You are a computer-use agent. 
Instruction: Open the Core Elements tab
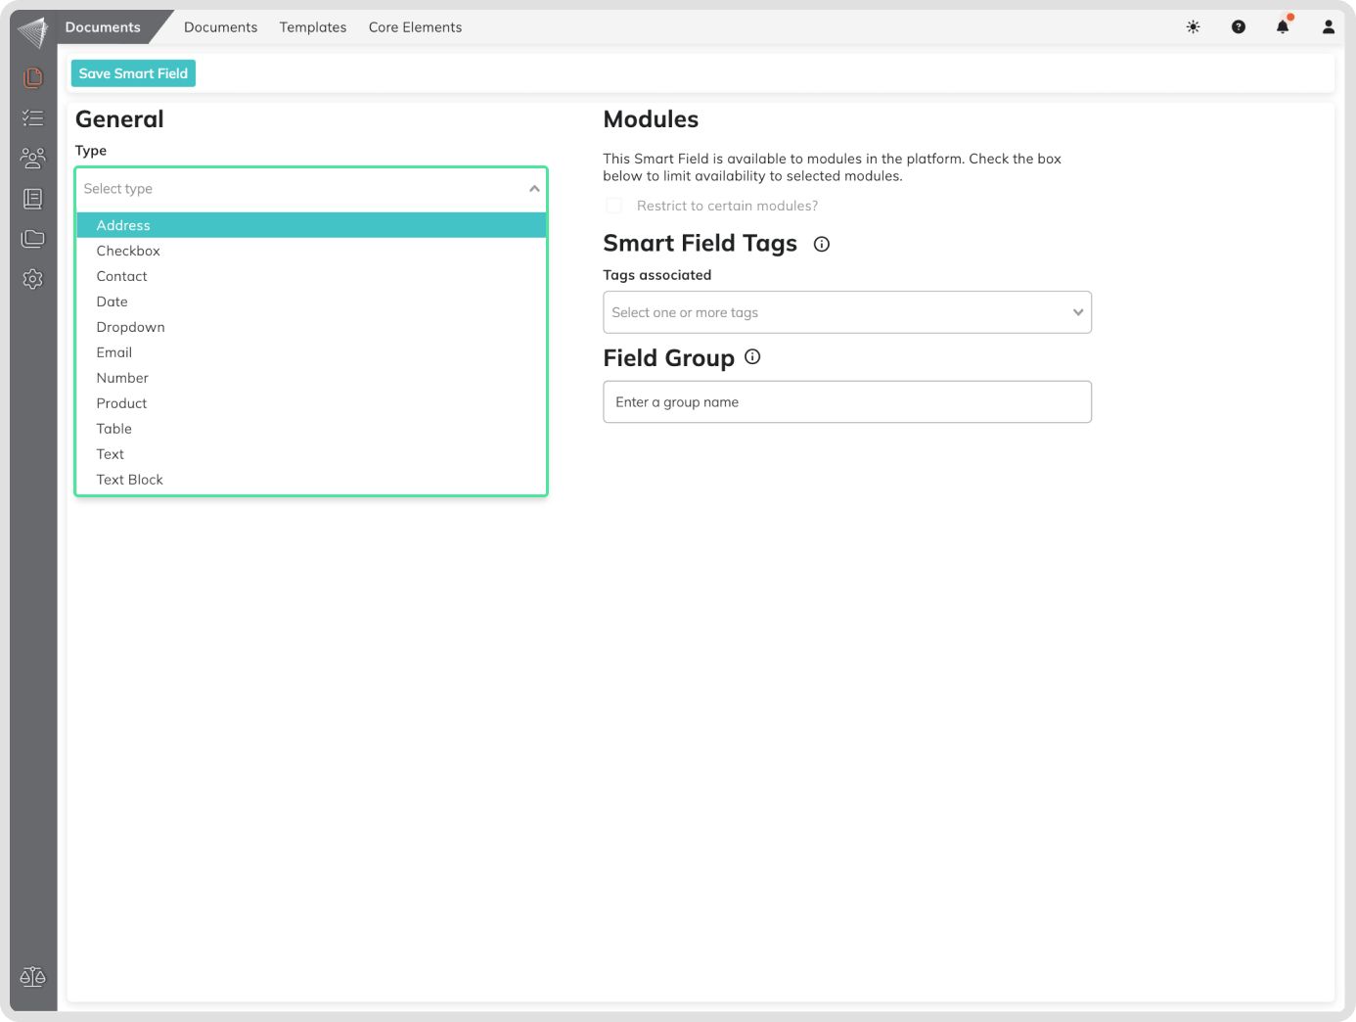pyautogui.click(x=415, y=27)
